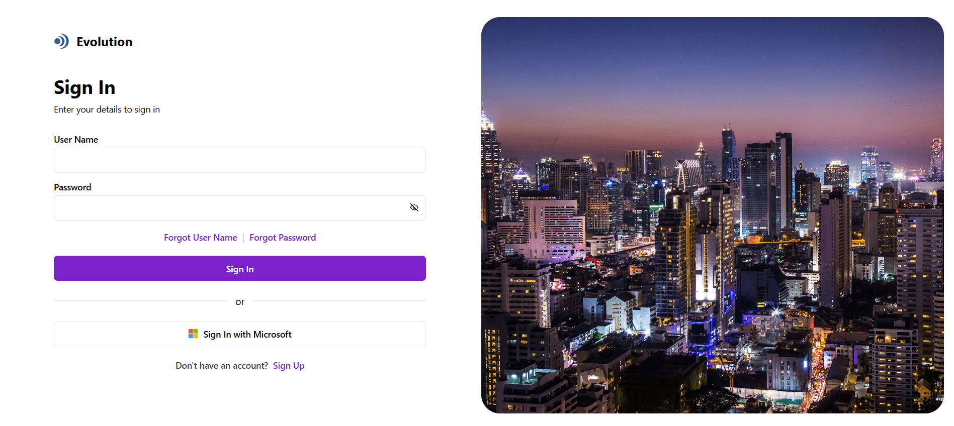
Task: Click the Evolution brand name text
Action: (x=104, y=42)
